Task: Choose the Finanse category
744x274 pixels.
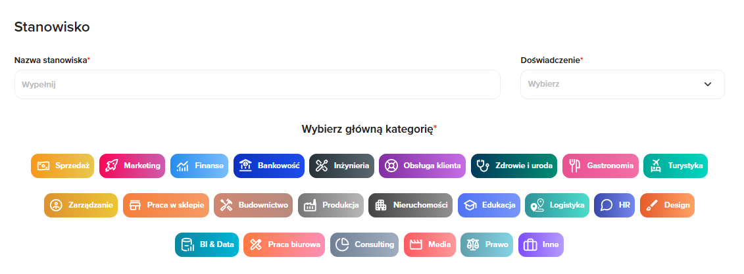Action: [x=200, y=166]
